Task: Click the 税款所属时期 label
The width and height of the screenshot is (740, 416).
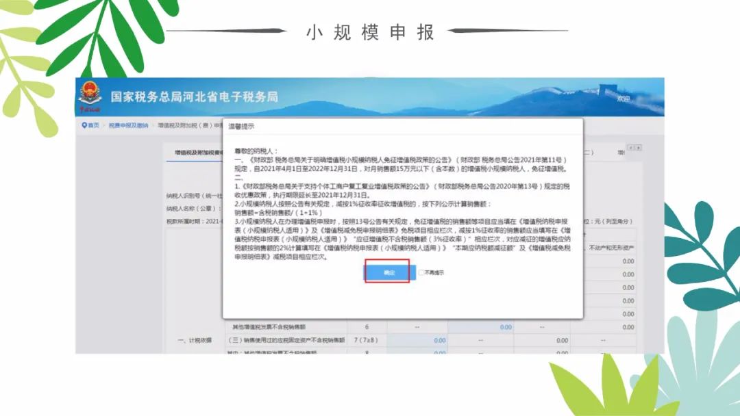Action: tap(186, 221)
